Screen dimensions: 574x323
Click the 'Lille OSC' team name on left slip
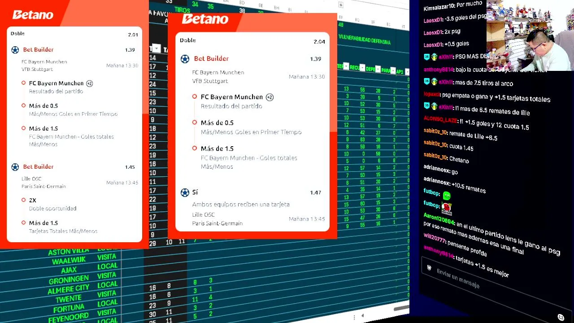point(31,179)
